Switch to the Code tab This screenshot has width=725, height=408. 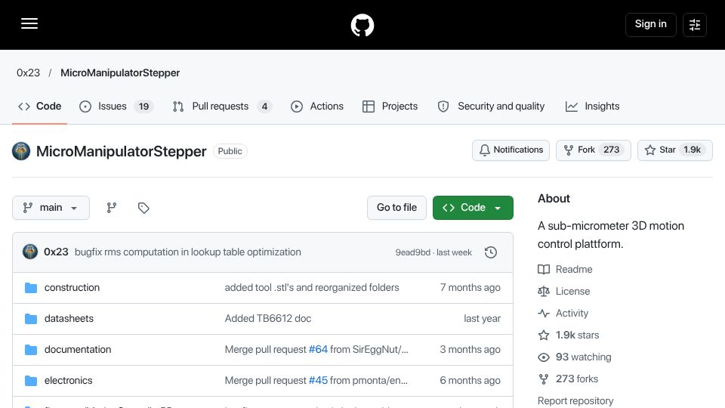coord(40,107)
